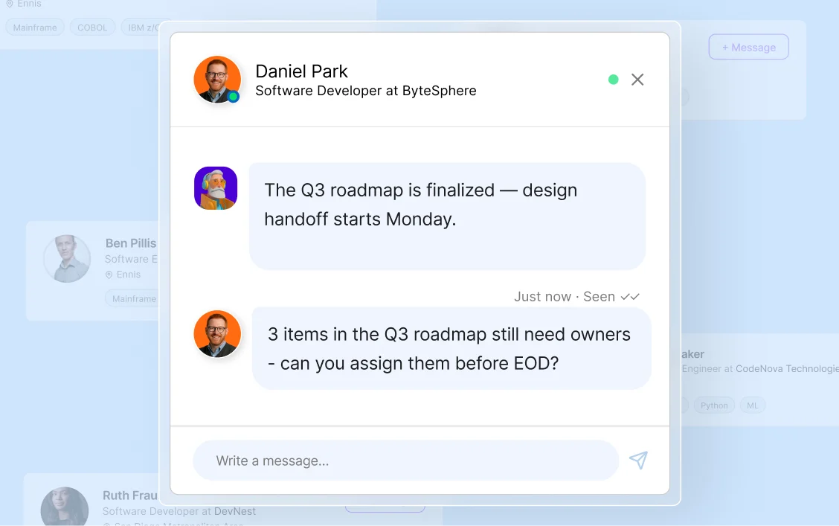Image resolution: width=839 pixels, height=526 pixels.
Task: Click Daniel Park's avatar beside his message
Action: [217, 333]
